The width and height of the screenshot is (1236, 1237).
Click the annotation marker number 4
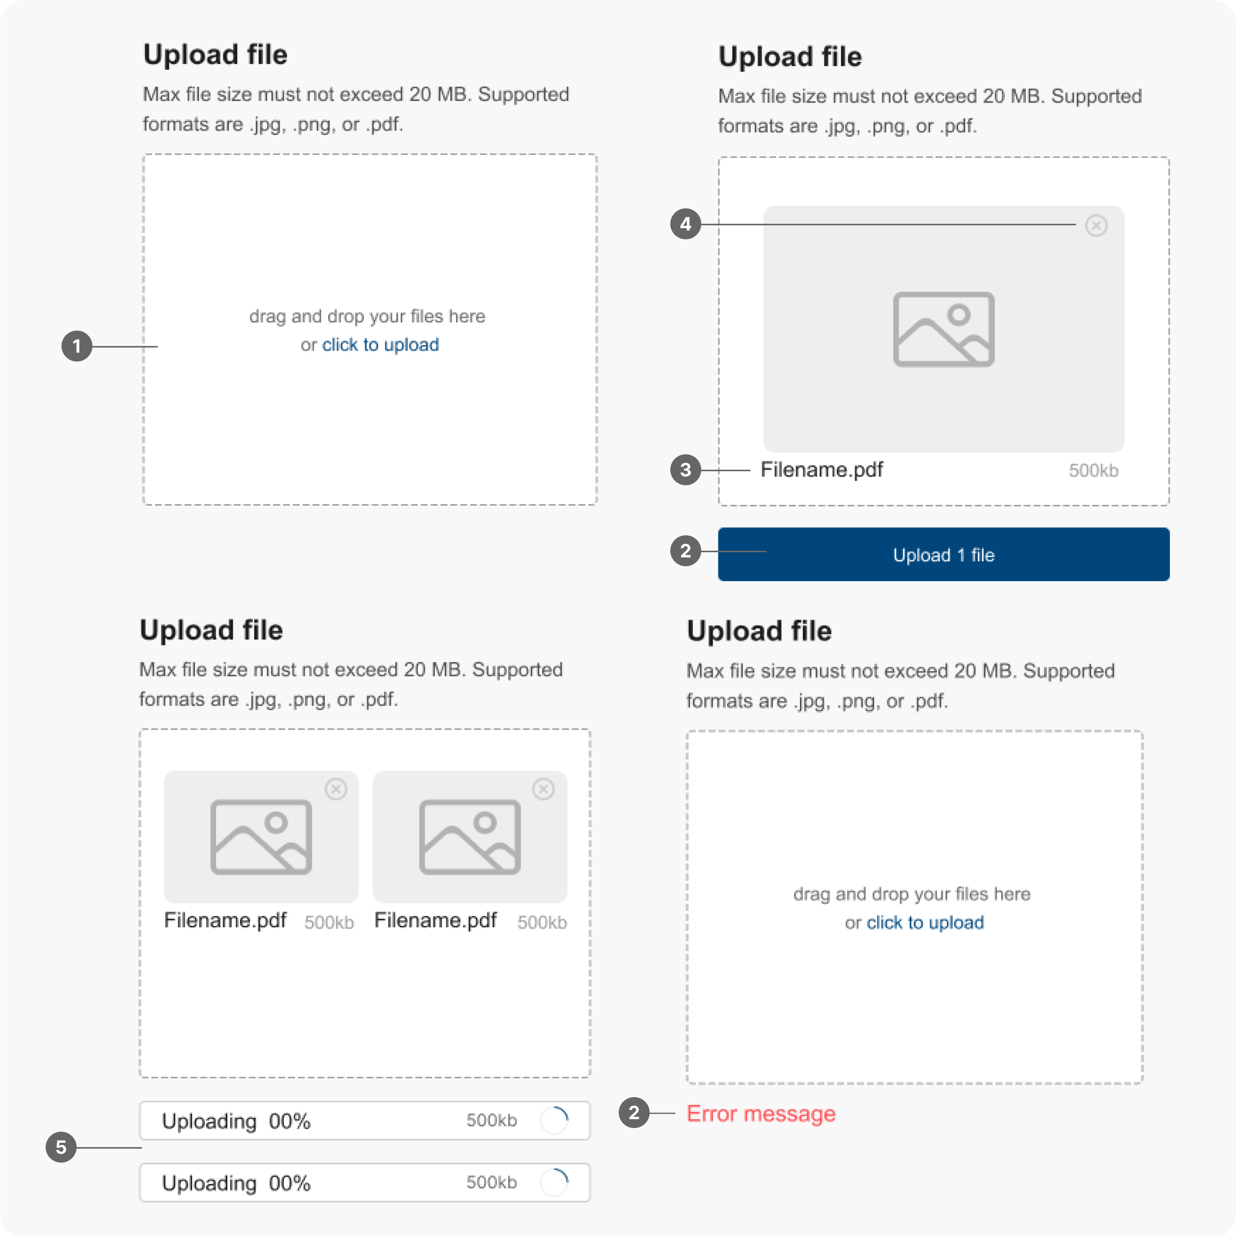(x=685, y=224)
